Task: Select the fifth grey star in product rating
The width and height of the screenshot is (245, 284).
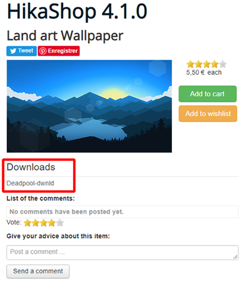Action: [223, 64]
